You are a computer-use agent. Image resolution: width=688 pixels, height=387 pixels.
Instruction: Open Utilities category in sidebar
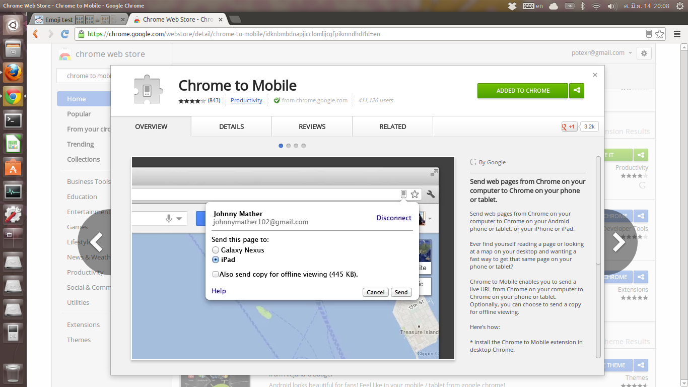pos(78,302)
